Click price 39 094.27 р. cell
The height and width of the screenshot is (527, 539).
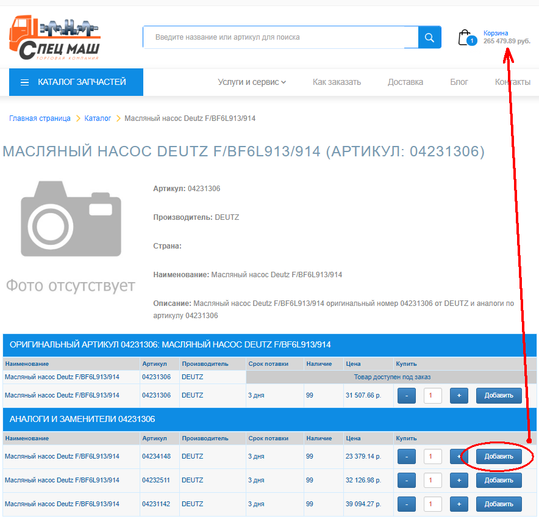point(368,504)
